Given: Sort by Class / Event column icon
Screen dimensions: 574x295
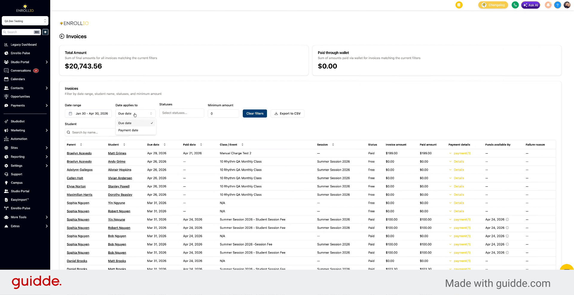Looking at the screenshot, I should [x=242, y=145].
